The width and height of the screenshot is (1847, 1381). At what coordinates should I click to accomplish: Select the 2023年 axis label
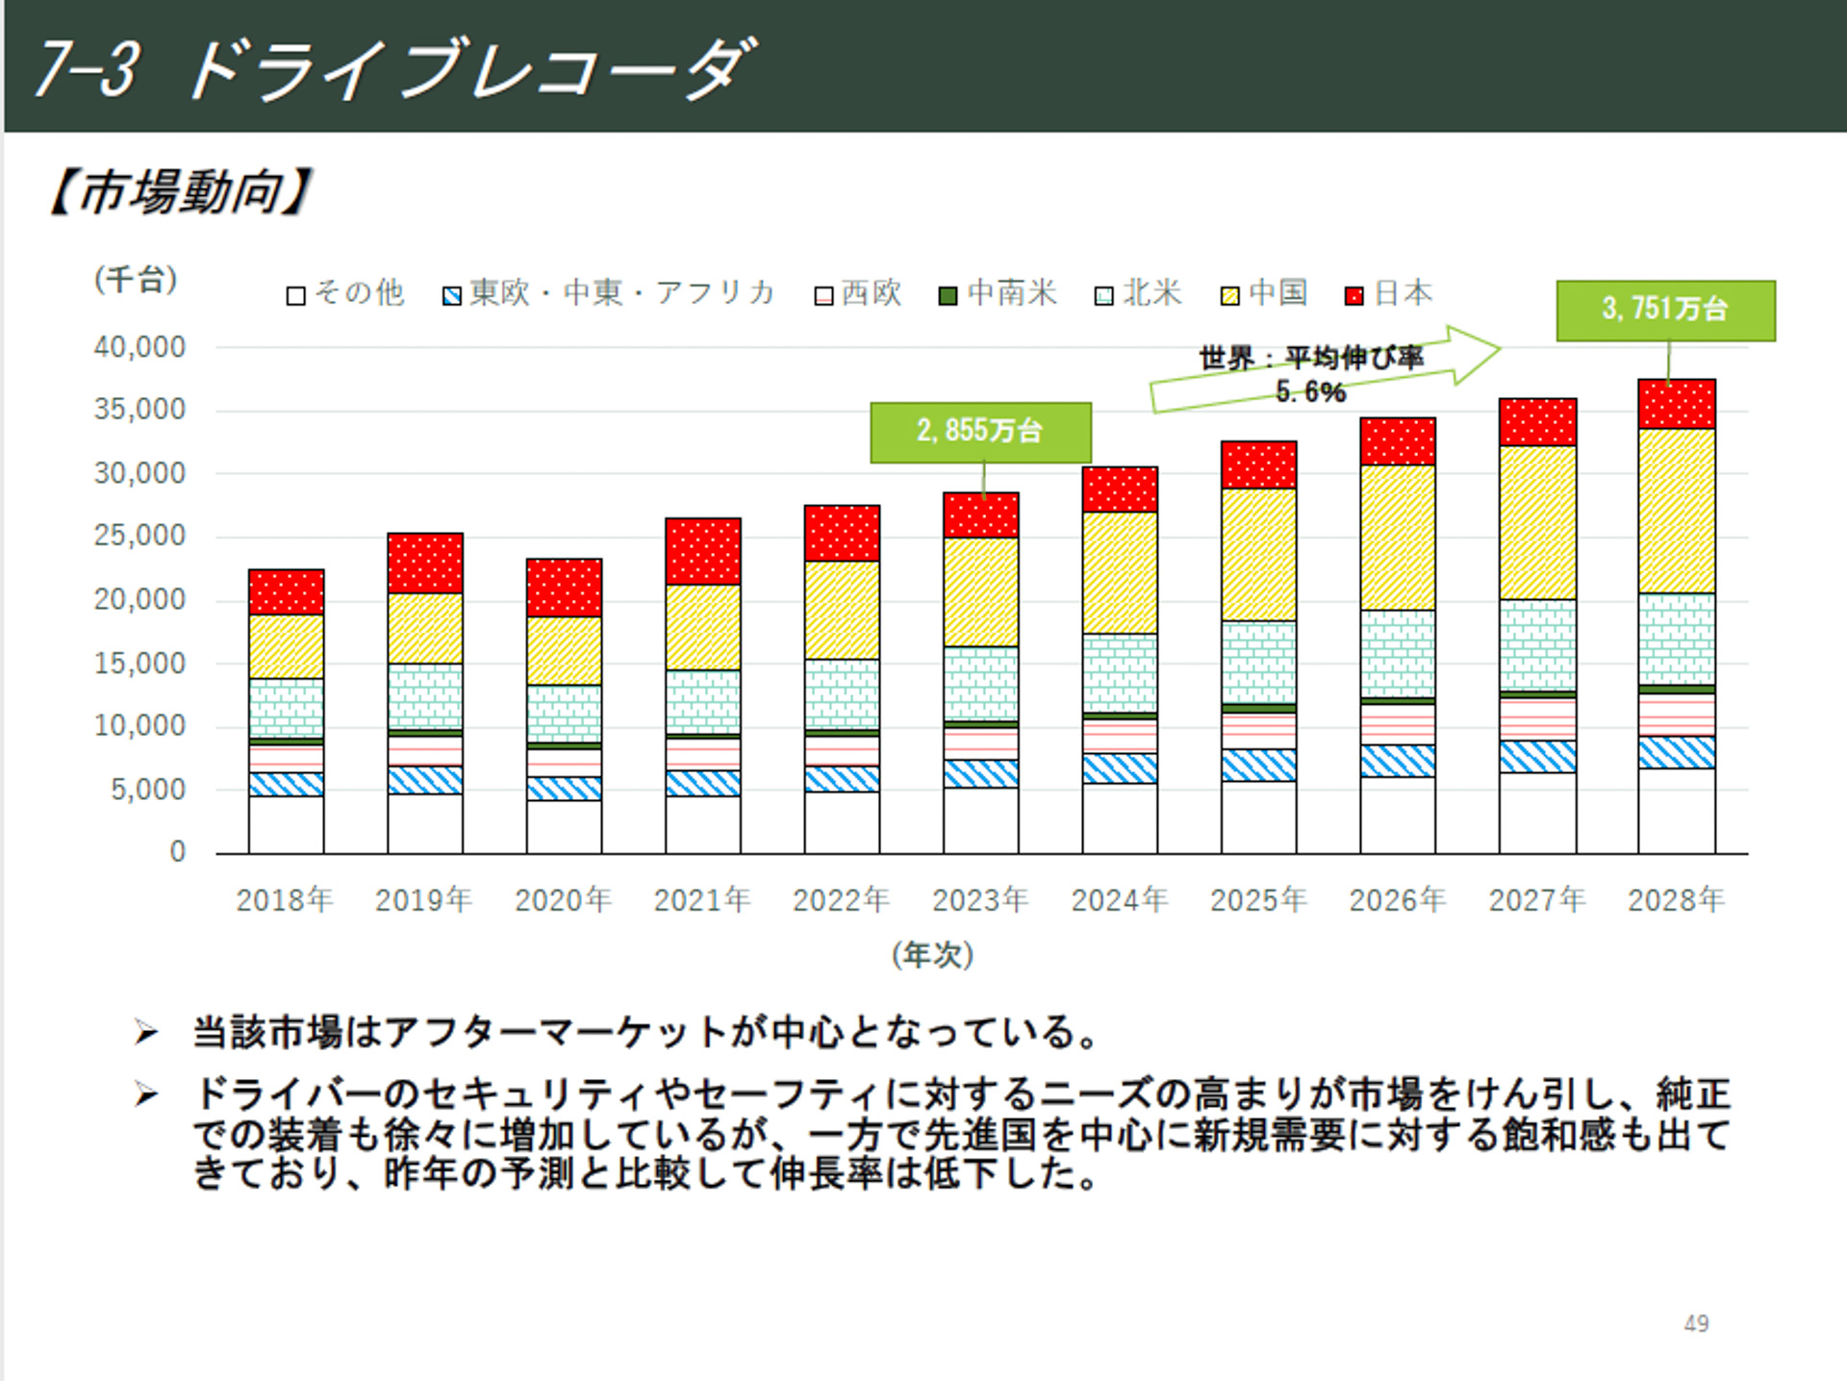pos(978,900)
